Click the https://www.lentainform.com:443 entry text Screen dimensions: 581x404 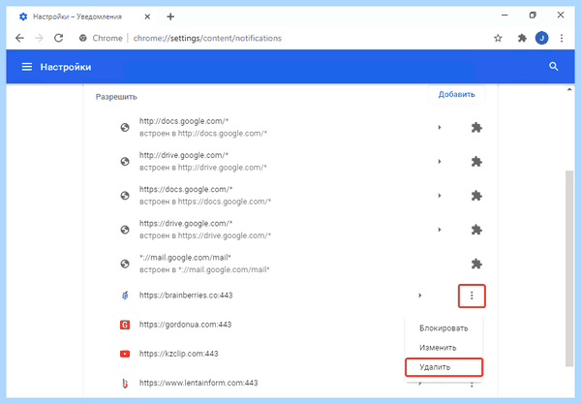click(x=199, y=383)
